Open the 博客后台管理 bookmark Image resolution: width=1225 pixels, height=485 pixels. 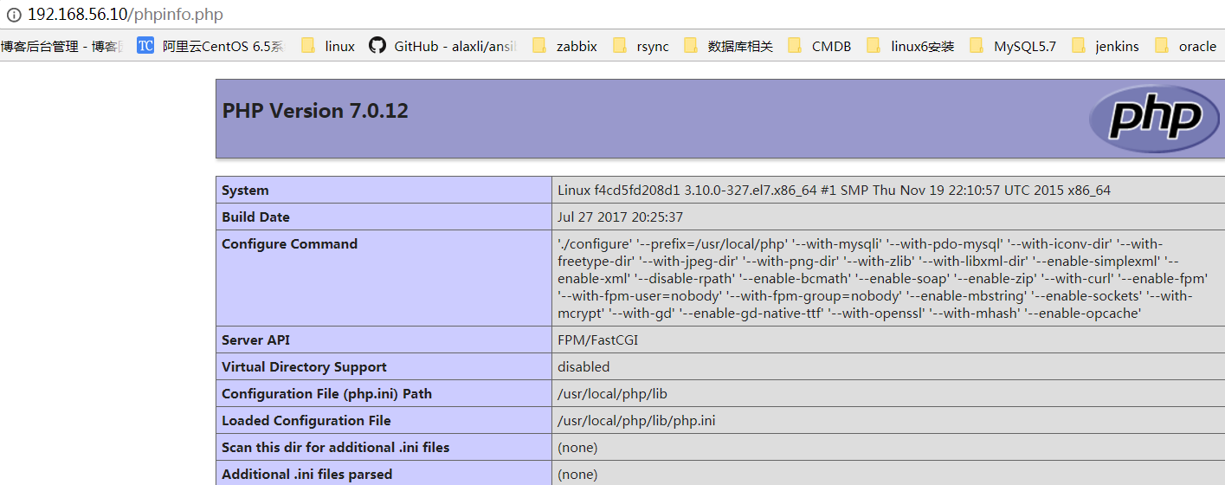tap(61, 47)
